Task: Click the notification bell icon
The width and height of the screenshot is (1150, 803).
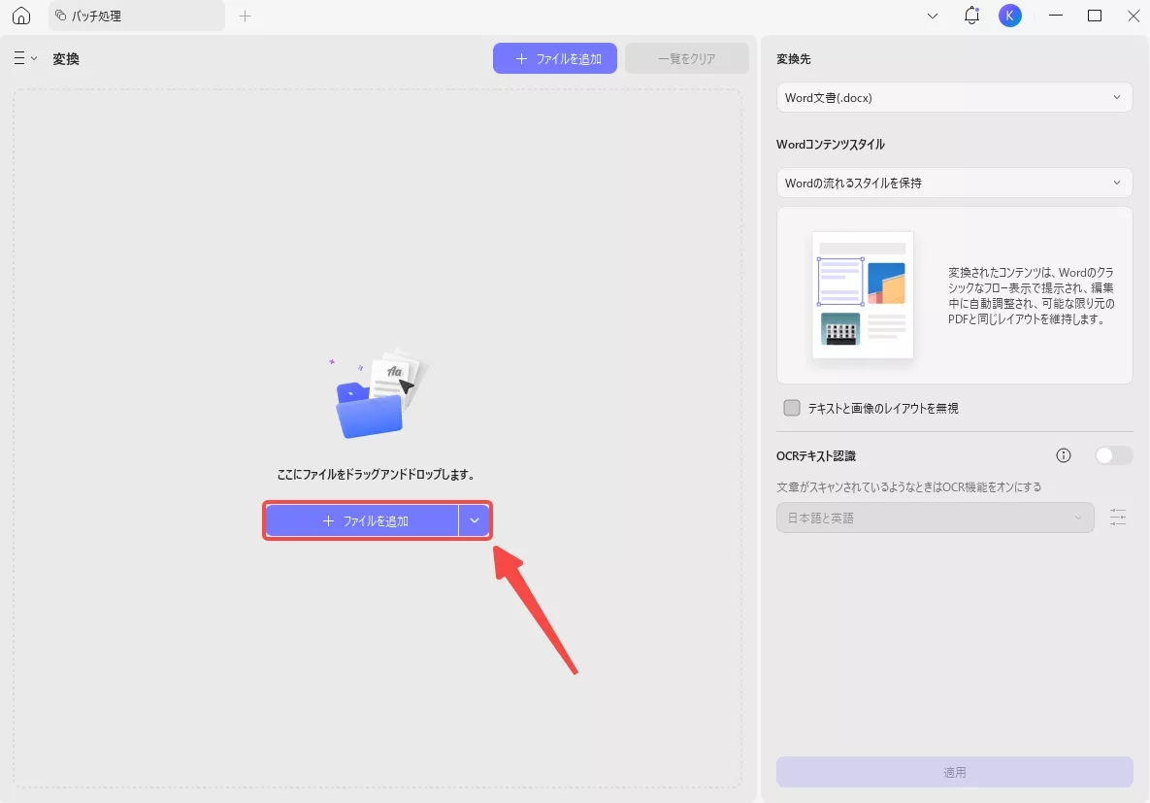Action: (971, 15)
